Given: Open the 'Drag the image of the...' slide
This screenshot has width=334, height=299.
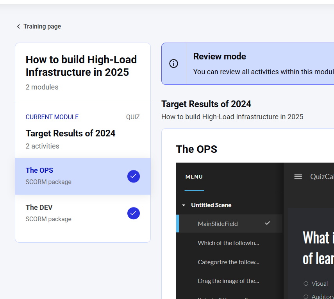Looking at the screenshot, I should [229, 281].
